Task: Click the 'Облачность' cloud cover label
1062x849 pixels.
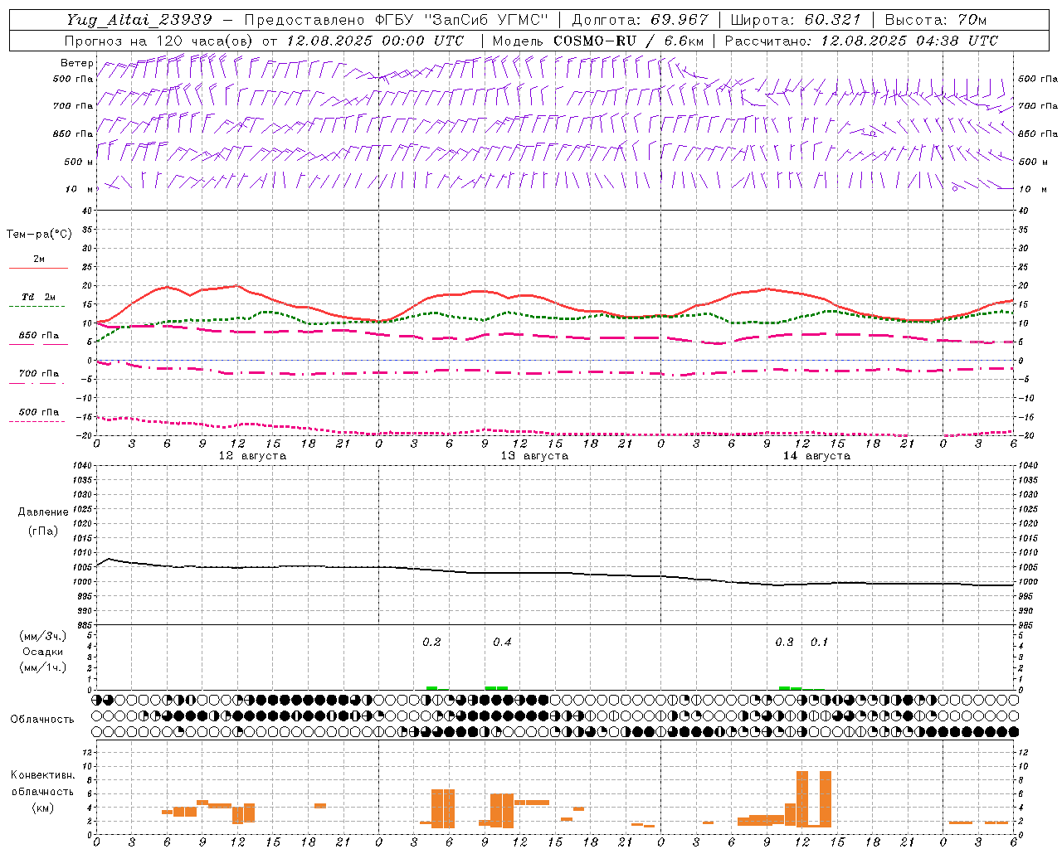Action: pyautogui.click(x=42, y=720)
